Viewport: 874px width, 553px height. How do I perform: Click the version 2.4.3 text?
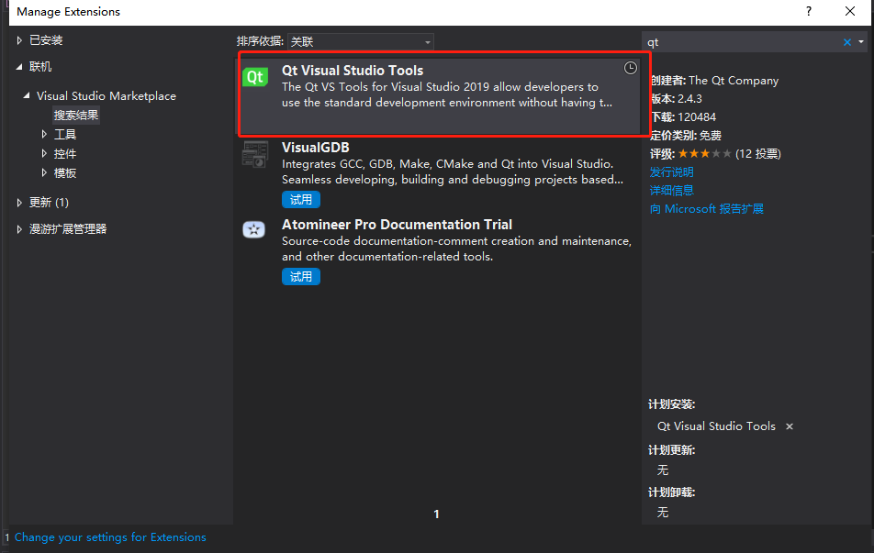tap(690, 99)
